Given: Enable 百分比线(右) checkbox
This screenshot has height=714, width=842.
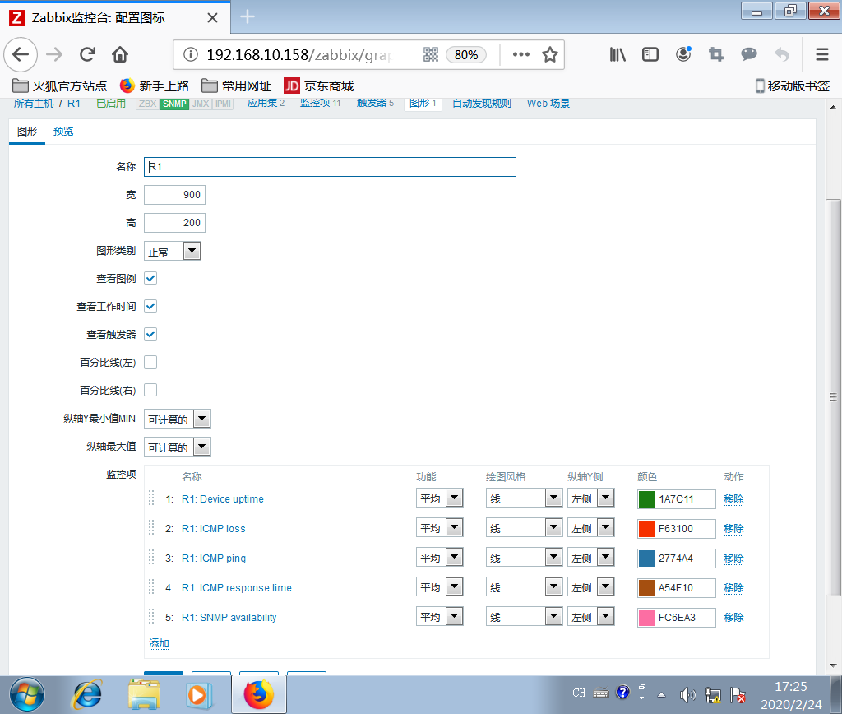Looking at the screenshot, I should point(150,390).
